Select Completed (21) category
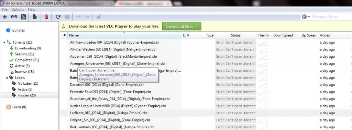Image resolution: width=352 pixels, height=130 pixels. (27, 60)
